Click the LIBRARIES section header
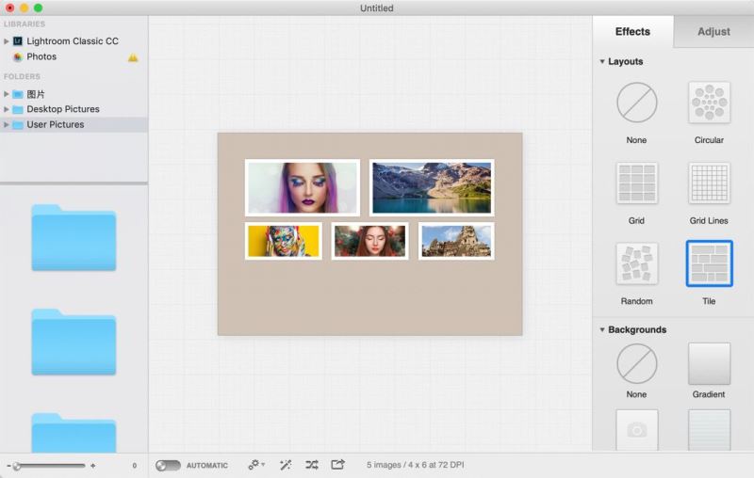754x478 pixels. point(25,24)
